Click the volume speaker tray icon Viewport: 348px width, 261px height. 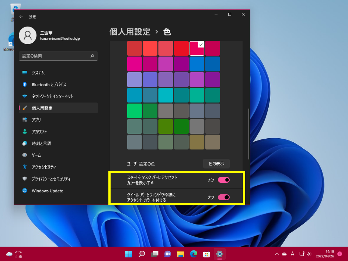pos(309,254)
